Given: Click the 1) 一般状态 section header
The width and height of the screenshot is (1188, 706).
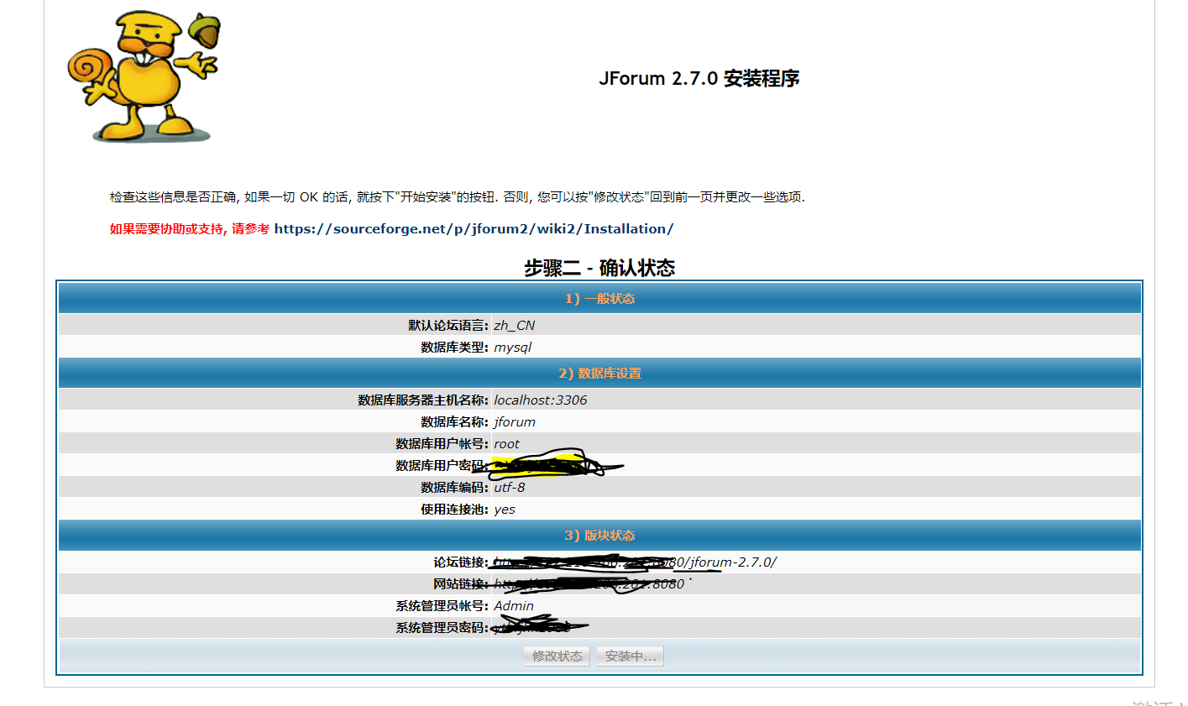Looking at the screenshot, I should [599, 299].
